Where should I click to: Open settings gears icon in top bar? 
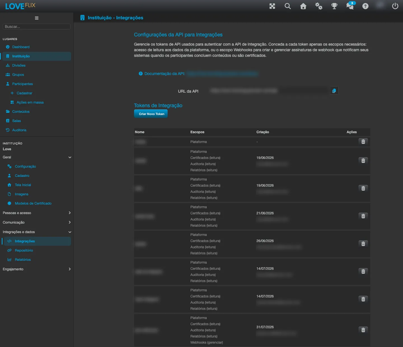tap(319, 6)
